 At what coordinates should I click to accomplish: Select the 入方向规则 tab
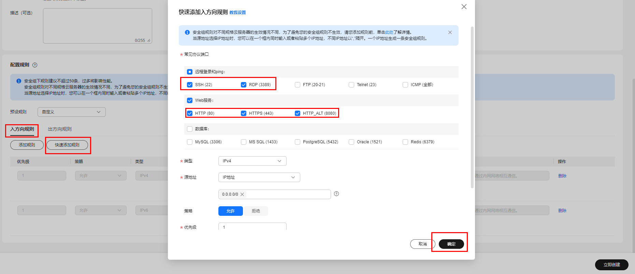tap(22, 129)
